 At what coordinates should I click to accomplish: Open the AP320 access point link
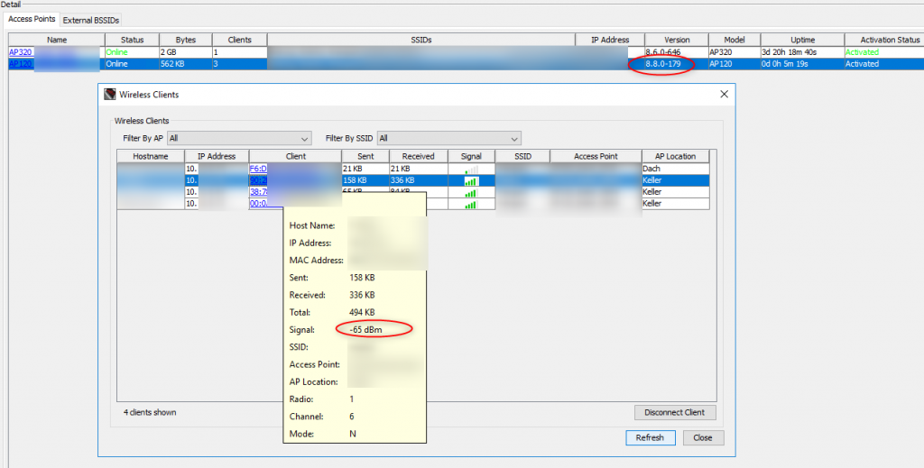(19, 52)
